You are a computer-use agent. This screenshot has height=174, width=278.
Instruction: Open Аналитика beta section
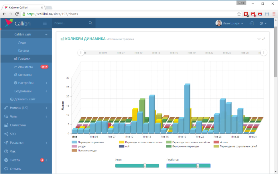pyautogui.click(x=25, y=67)
